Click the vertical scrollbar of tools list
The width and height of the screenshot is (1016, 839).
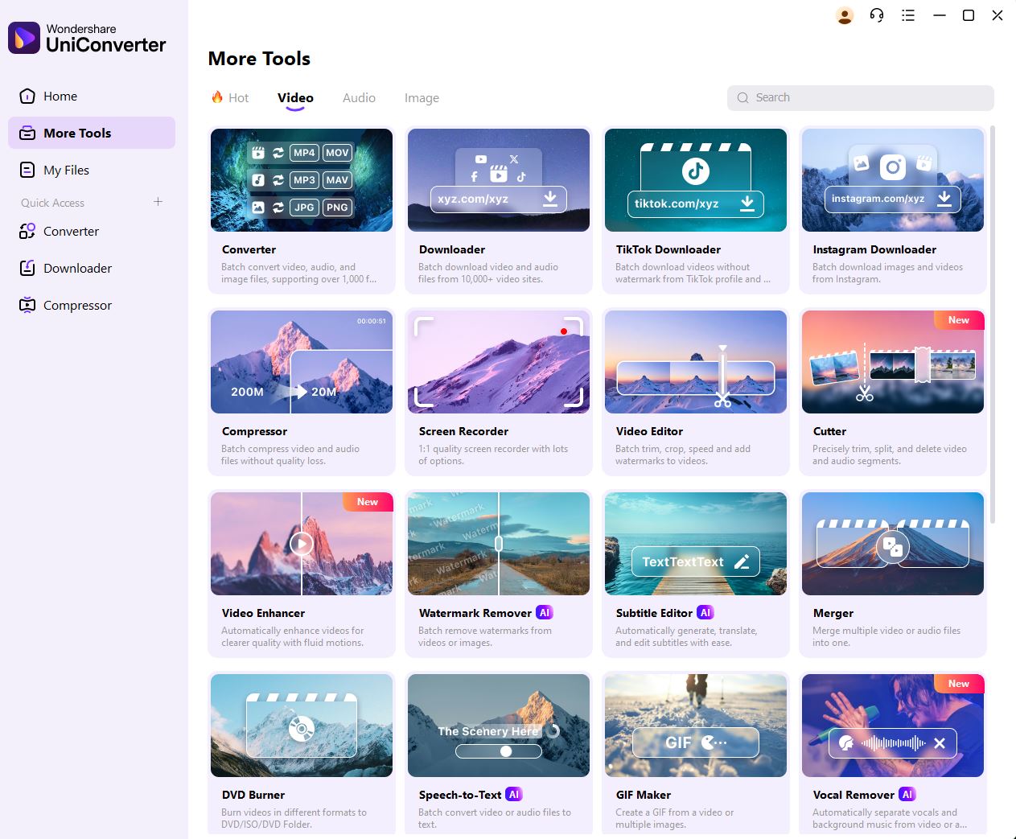(993, 322)
